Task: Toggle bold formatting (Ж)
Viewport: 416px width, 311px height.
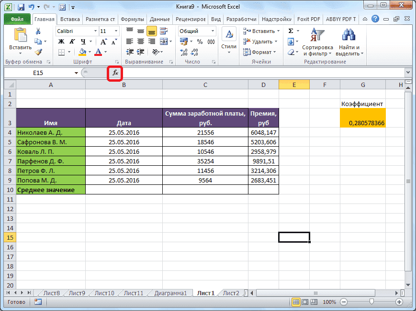Action: click(60, 41)
